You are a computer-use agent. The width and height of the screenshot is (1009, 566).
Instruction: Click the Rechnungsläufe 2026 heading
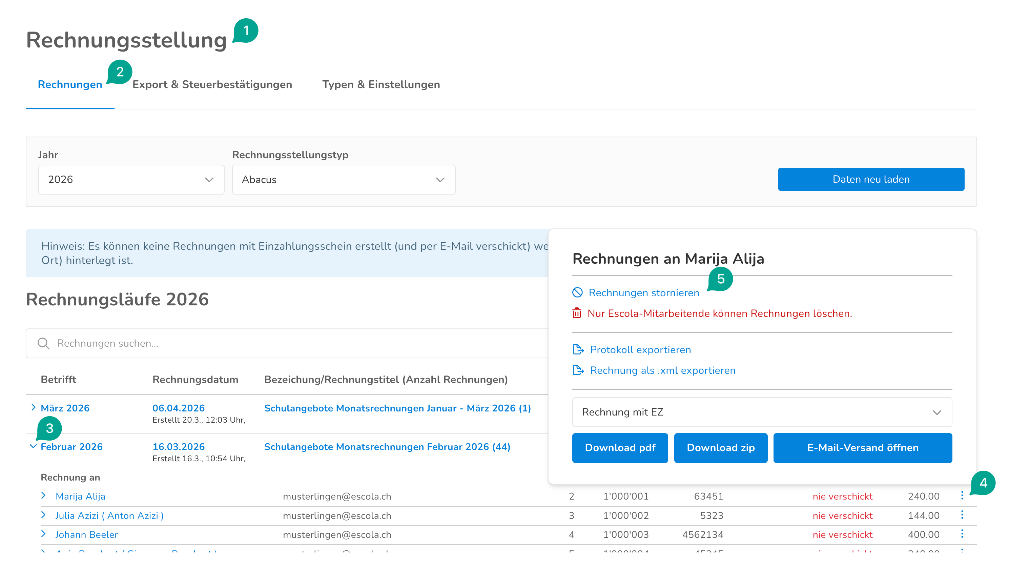pyautogui.click(x=118, y=300)
